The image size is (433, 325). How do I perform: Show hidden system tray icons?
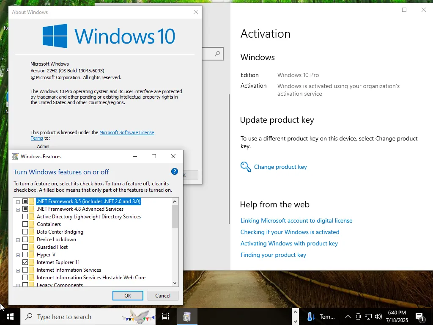pyautogui.click(x=348, y=317)
